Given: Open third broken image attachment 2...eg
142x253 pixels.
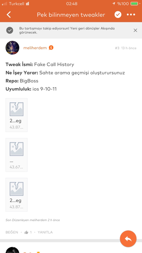Looking at the screenshot, I should click(x=17, y=195).
